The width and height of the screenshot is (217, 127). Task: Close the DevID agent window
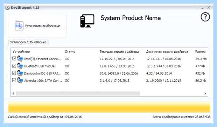point(209,7)
